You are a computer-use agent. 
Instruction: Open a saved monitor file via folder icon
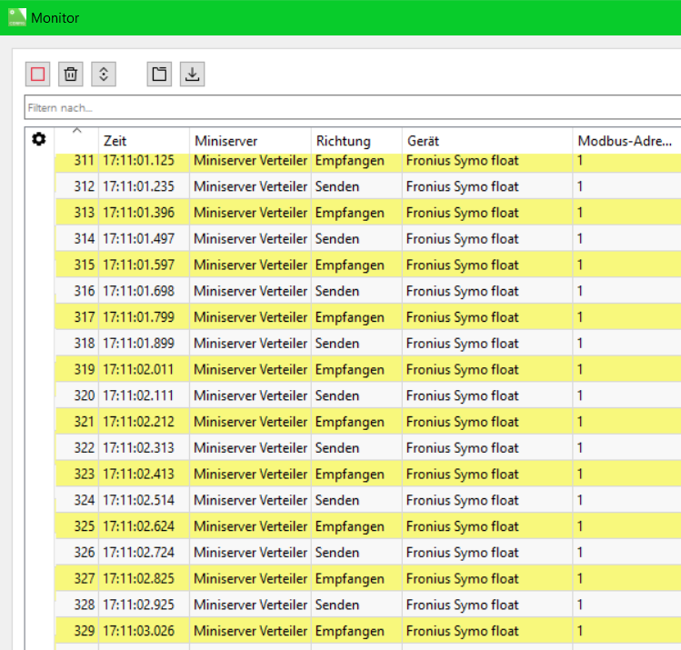tap(159, 75)
